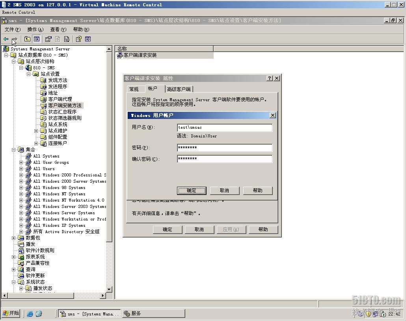Select the All Systems collection
The width and height of the screenshot is (406, 321).
point(47,156)
